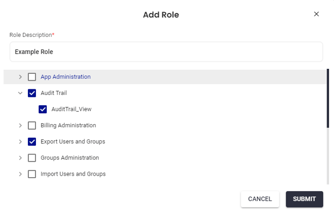Screen dimensions: 334x215
Task: Uncheck the AuditTrail_View permission
Action: click(x=43, y=109)
